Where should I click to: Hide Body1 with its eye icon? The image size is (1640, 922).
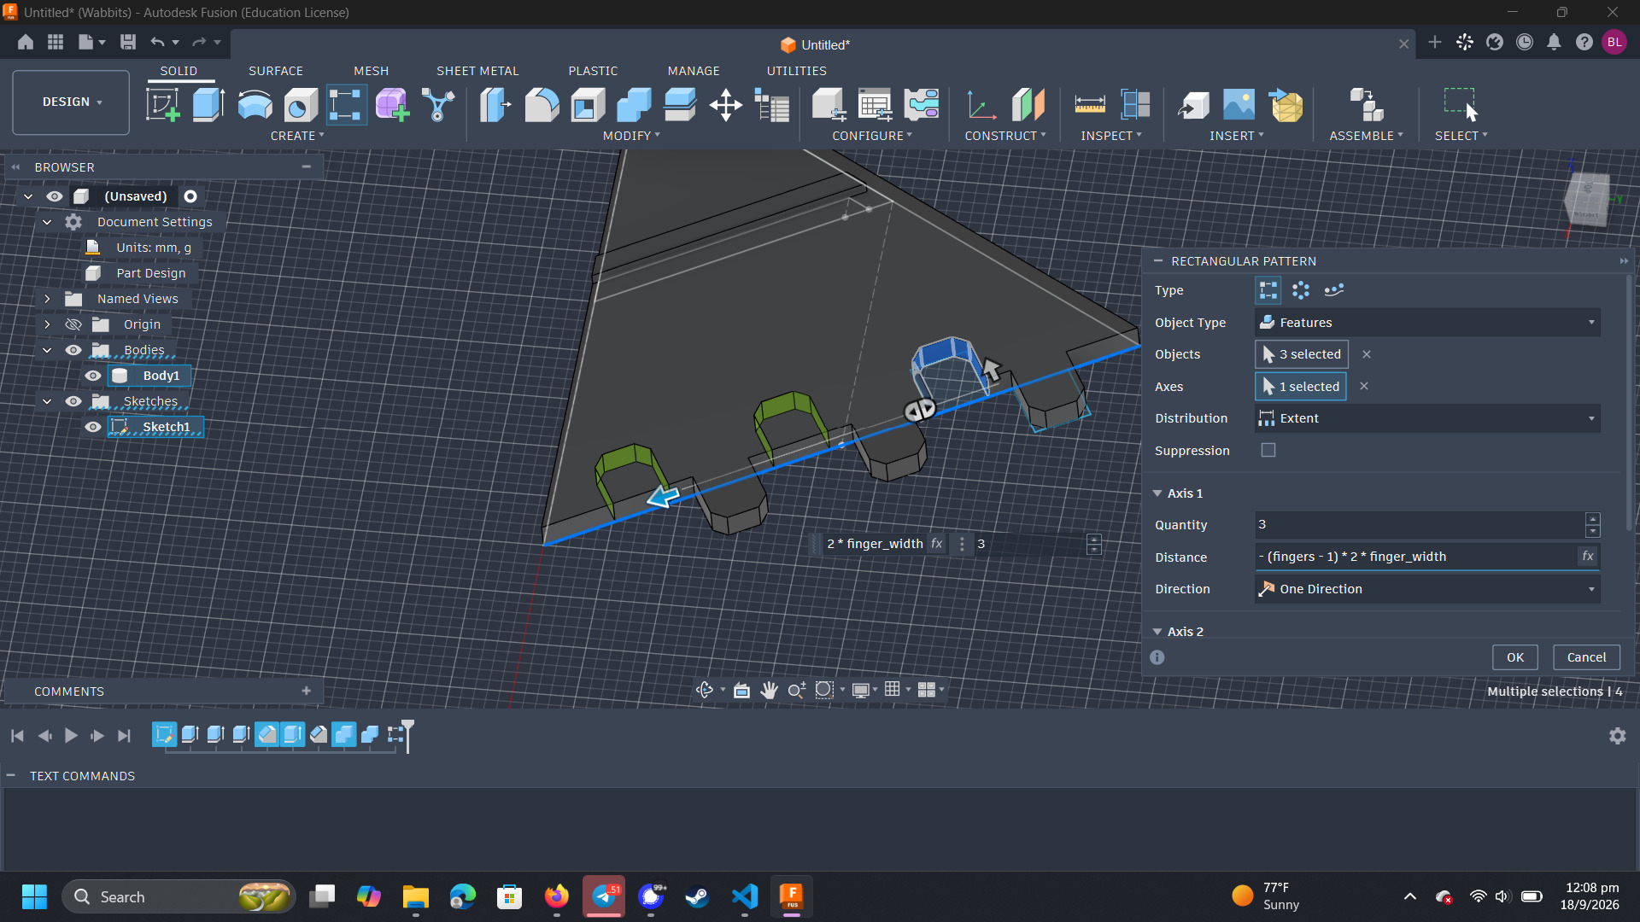pyautogui.click(x=93, y=376)
